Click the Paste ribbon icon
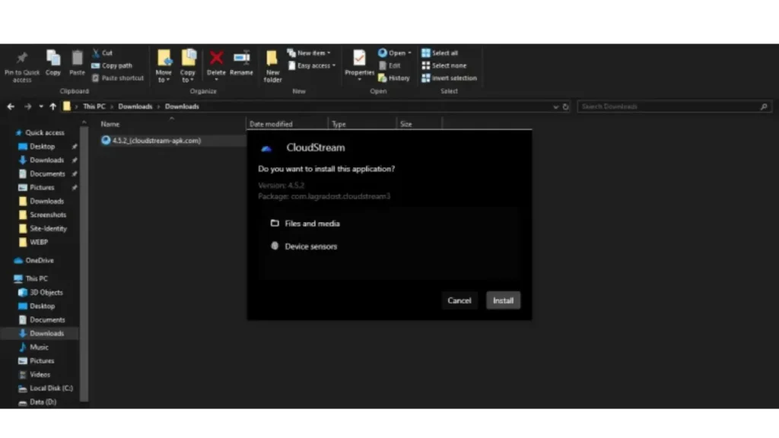 tap(77, 58)
